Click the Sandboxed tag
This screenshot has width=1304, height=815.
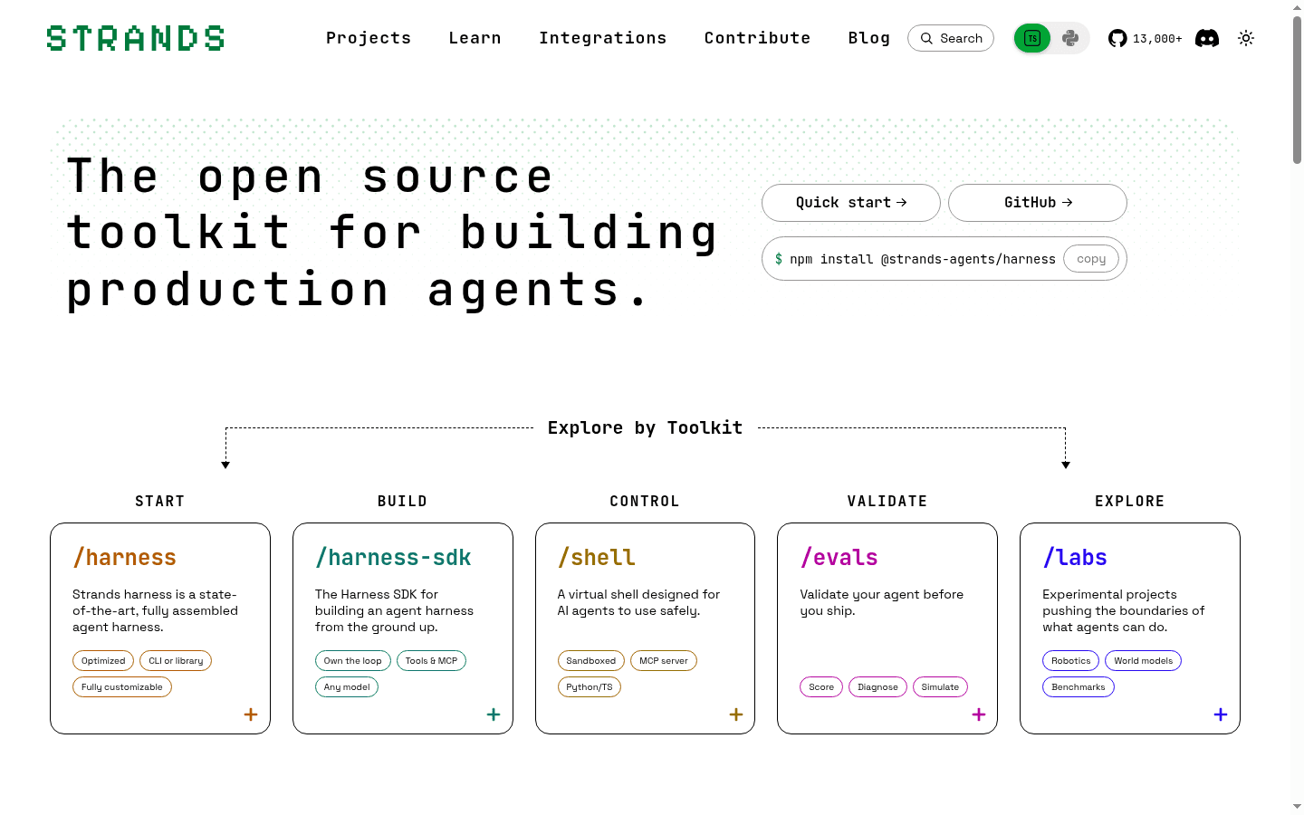click(x=591, y=661)
